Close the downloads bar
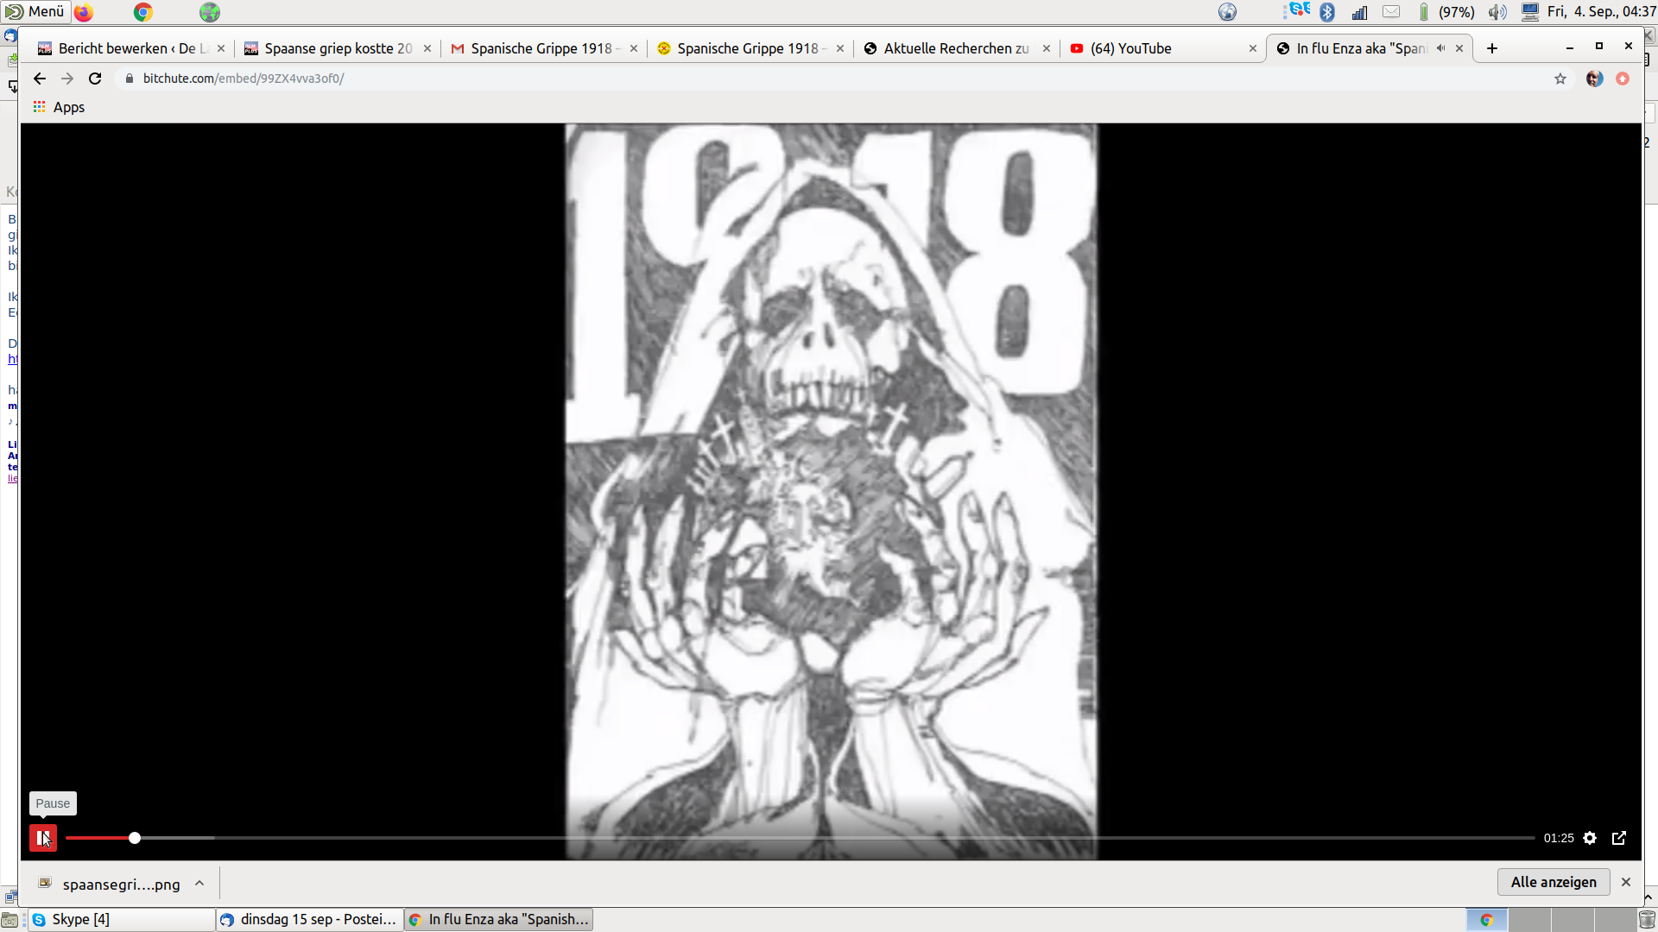Image resolution: width=1658 pixels, height=932 pixels. [x=1626, y=882]
